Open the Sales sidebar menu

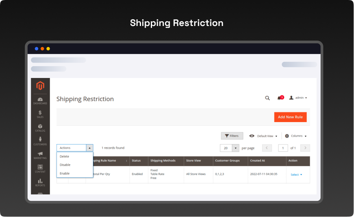pyautogui.click(x=40, y=114)
